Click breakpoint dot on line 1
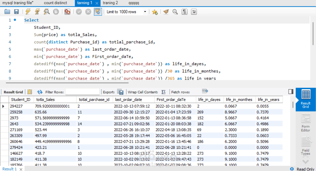The width and height of the screenshot is (316, 171). click(x=15, y=20)
